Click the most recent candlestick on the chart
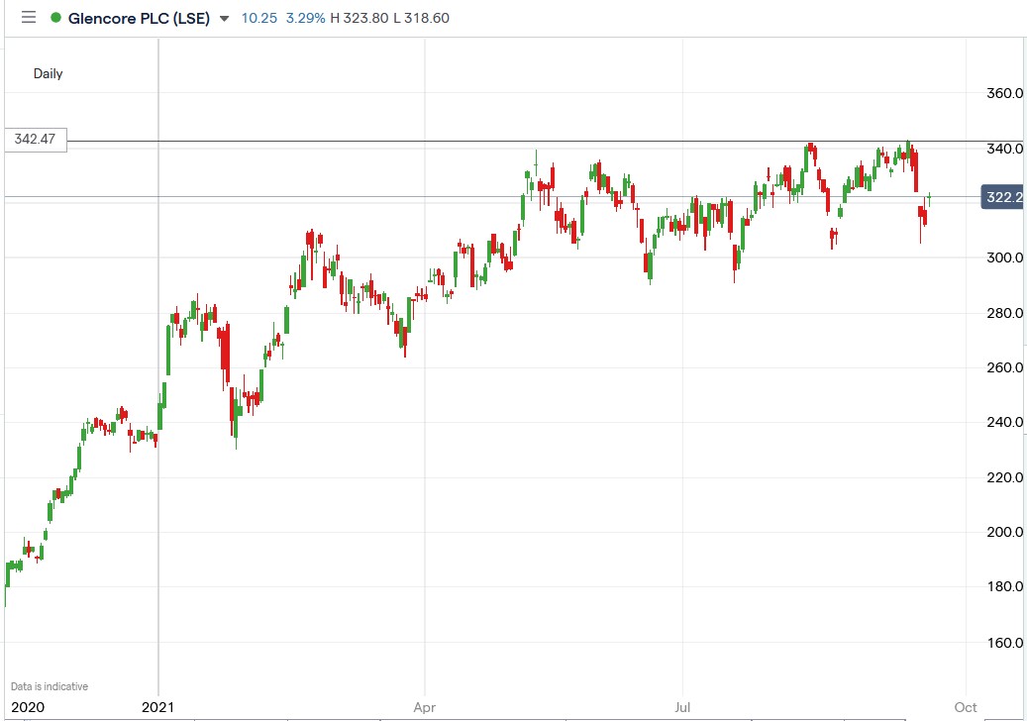Screen dimensions: 1027x721 929,198
